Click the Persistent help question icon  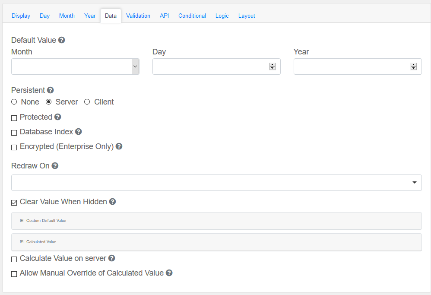click(x=51, y=90)
